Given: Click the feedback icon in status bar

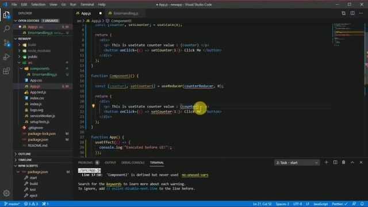Looking at the screenshot, I should pos(354,204).
